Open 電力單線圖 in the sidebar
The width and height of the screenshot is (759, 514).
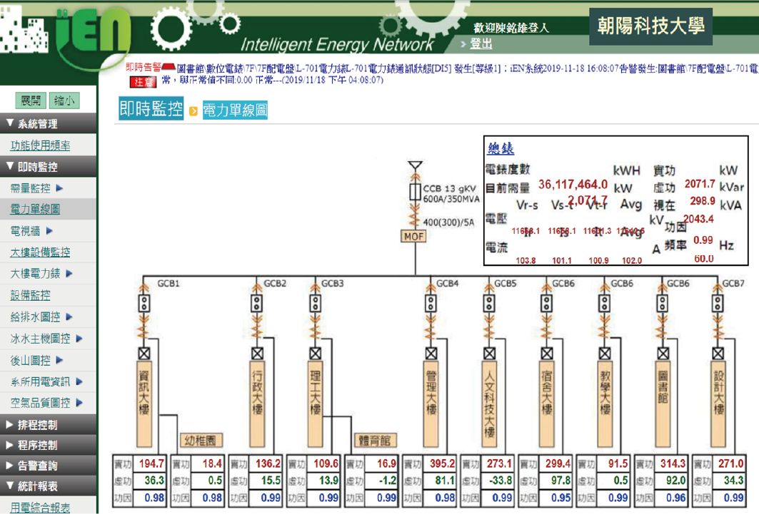[35, 210]
